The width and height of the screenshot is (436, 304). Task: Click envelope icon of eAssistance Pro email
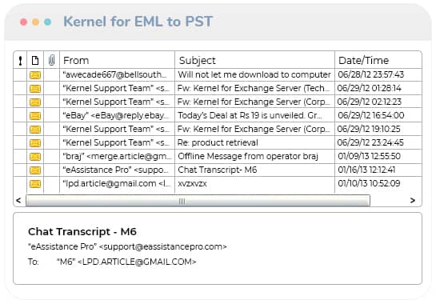[35, 170]
